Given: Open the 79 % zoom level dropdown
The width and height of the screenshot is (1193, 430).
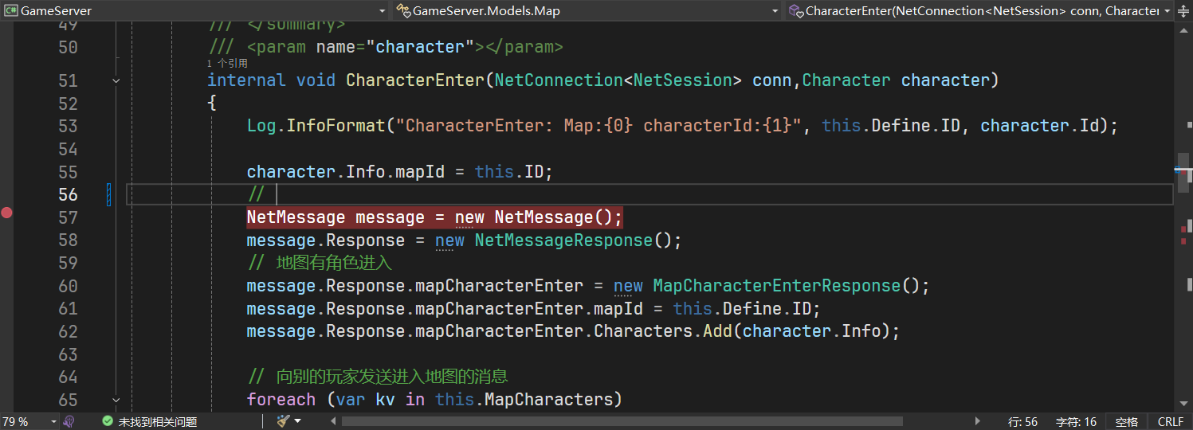Looking at the screenshot, I should coord(53,421).
